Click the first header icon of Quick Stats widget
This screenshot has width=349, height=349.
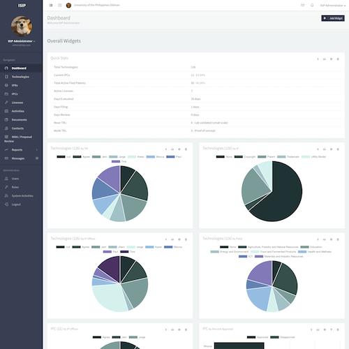tap(318, 59)
